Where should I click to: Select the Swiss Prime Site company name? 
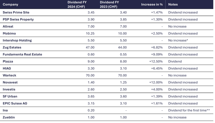16,12
